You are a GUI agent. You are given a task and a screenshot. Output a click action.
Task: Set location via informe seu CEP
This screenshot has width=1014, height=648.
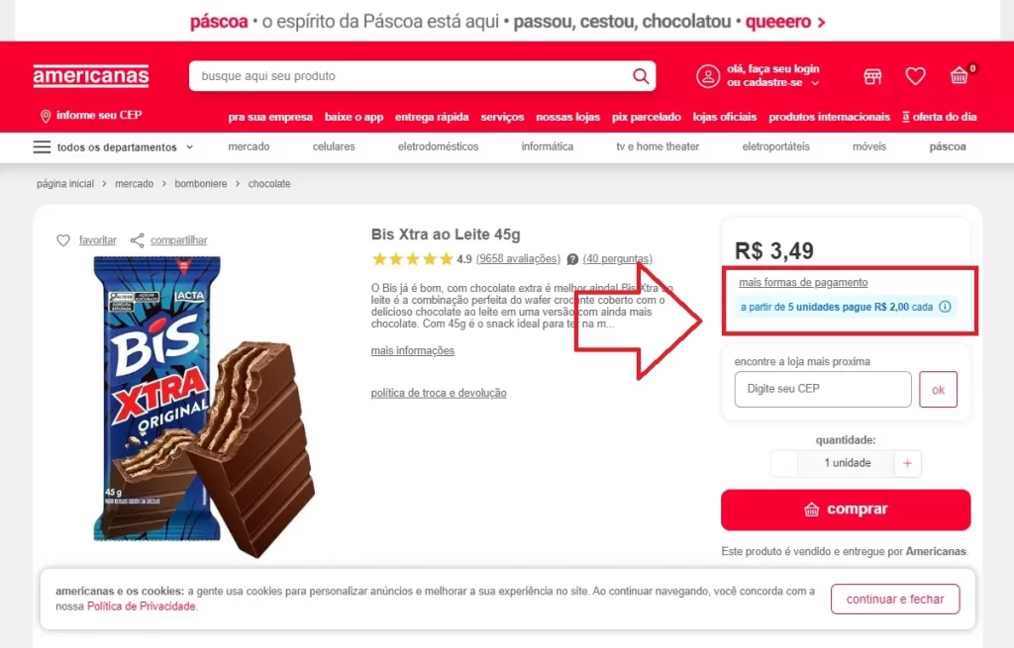click(x=91, y=116)
